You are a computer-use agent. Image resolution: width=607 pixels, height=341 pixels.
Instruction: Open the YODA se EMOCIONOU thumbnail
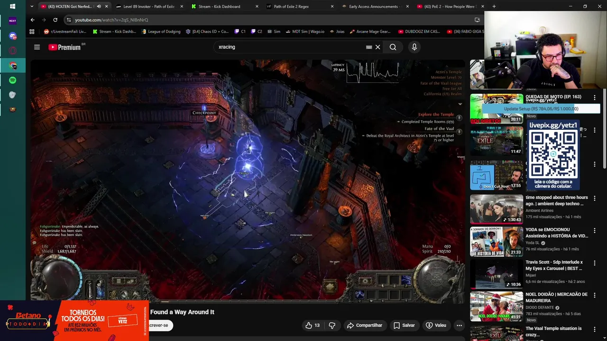click(497, 242)
